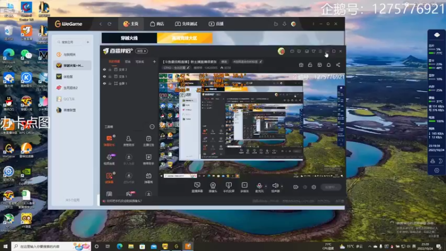
Task: Select the yellow 高清竞技大区 tab
Action: 185,38
